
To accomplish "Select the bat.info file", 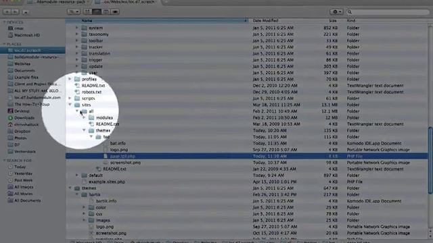I will 118,143.
